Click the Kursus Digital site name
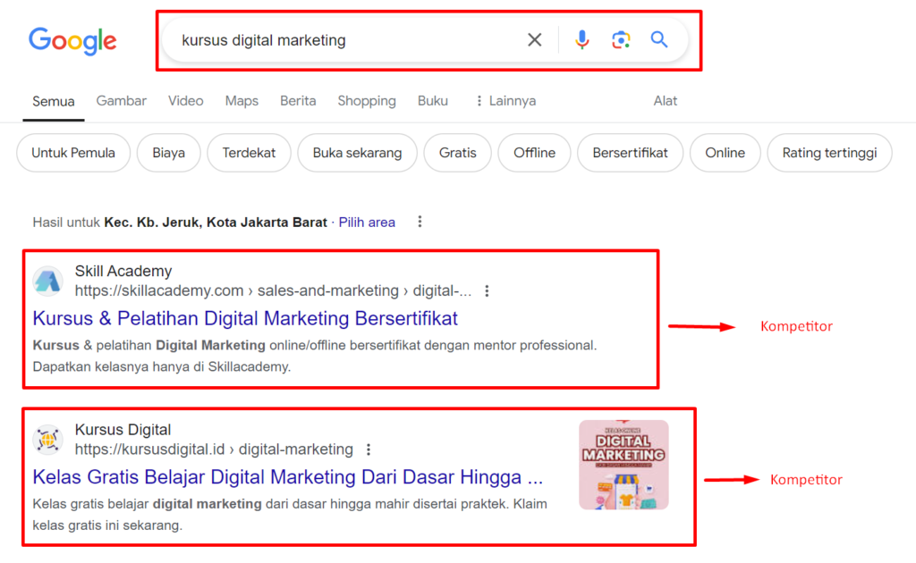Viewport: 916px width, 563px height. tap(123, 429)
